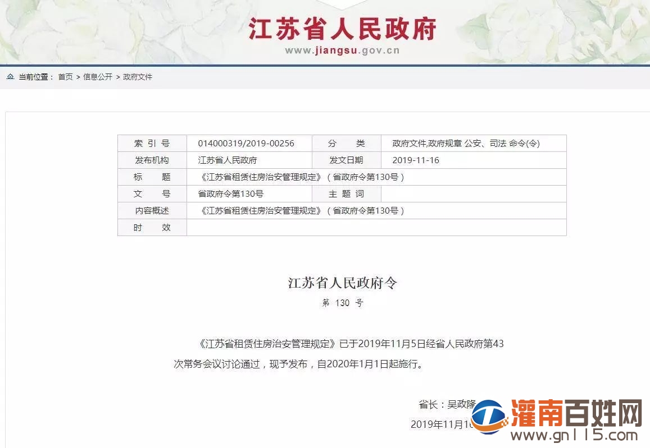Select the 政府文件 breadcrumb link
This screenshot has height=448, width=650.
(138, 77)
